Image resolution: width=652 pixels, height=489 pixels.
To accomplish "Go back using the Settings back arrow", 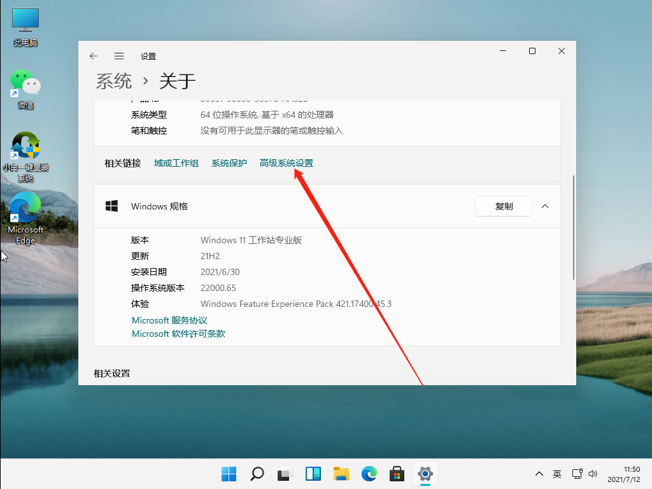I will coord(94,56).
